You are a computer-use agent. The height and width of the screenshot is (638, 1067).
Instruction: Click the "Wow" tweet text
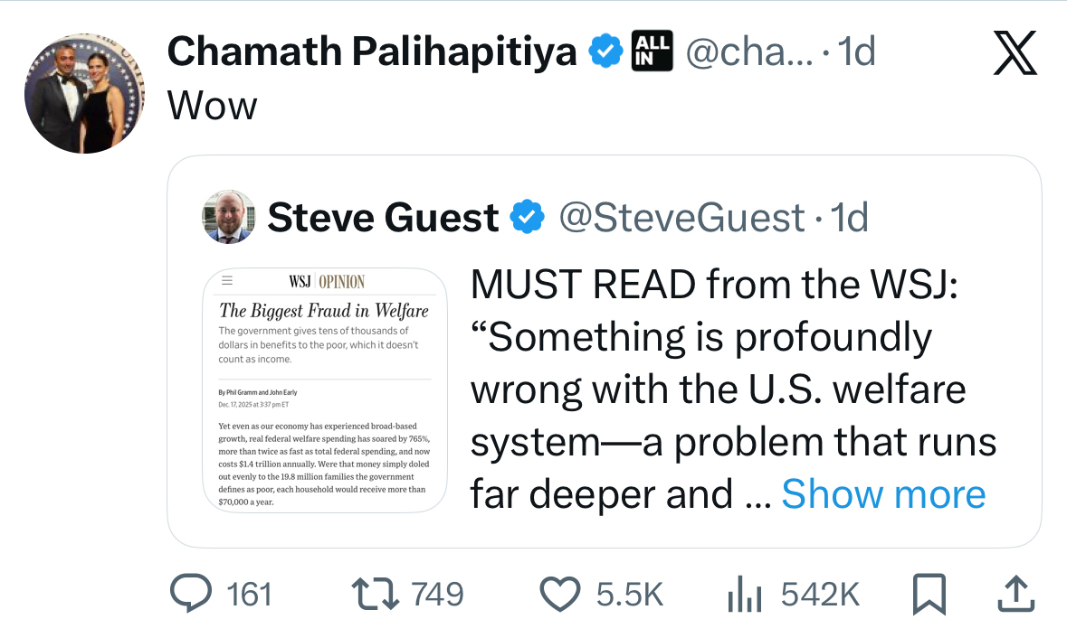[213, 106]
